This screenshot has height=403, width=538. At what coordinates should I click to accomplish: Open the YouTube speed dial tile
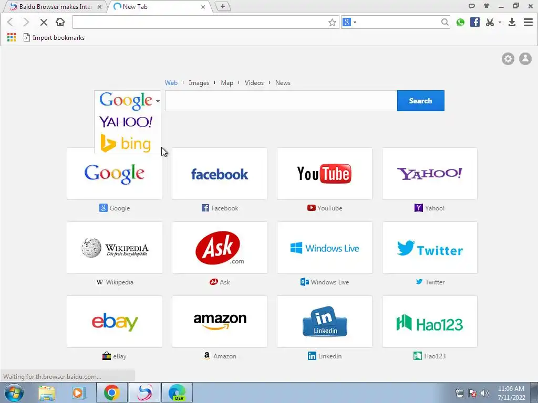point(325,174)
